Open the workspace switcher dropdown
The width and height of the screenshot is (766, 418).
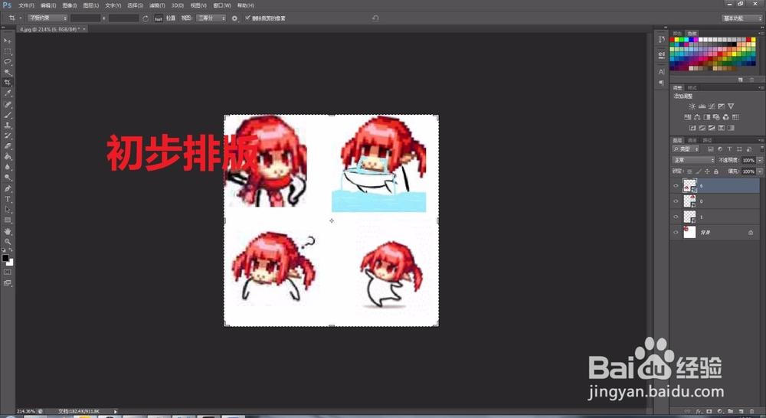point(741,18)
